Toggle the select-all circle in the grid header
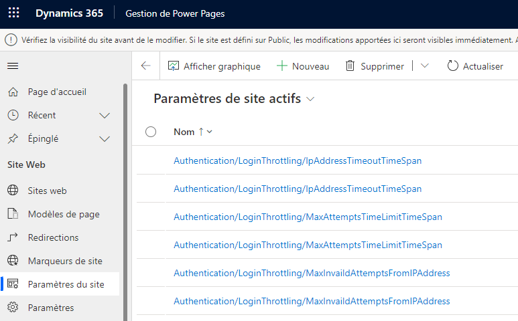518x321 pixels. pos(151,132)
